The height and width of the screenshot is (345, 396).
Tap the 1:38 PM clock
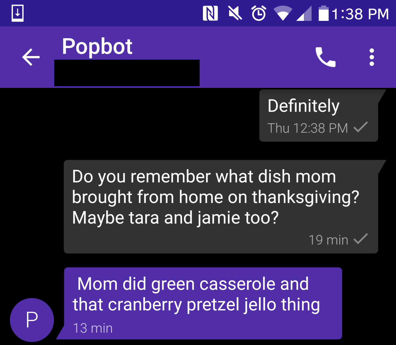(x=360, y=14)
